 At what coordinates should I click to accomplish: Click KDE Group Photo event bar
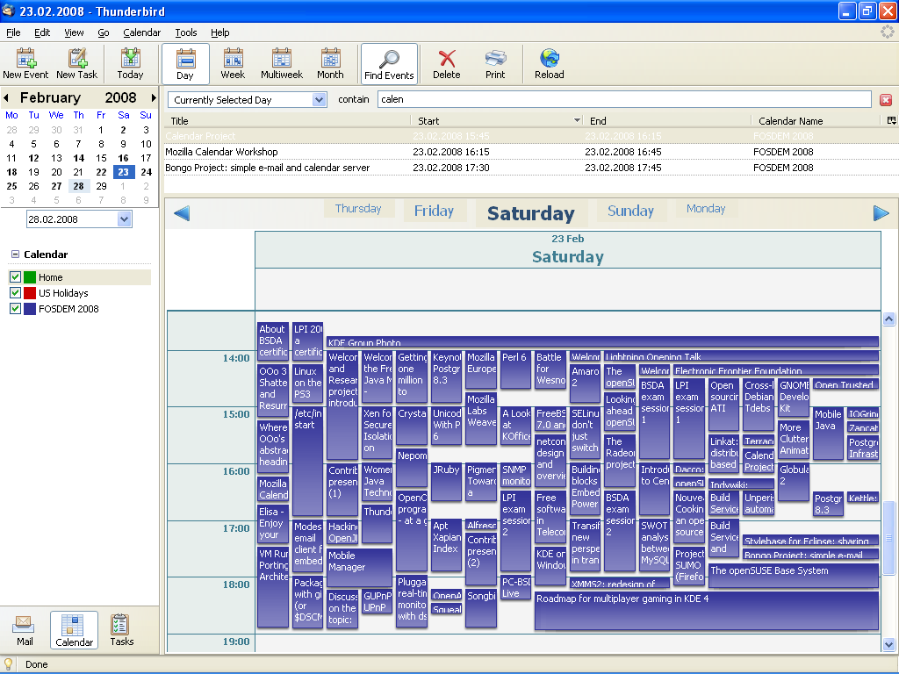[602, 341]
